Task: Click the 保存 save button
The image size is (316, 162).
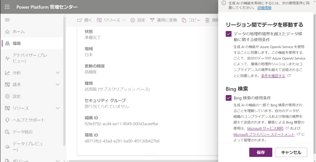Action: click(260, 152)
